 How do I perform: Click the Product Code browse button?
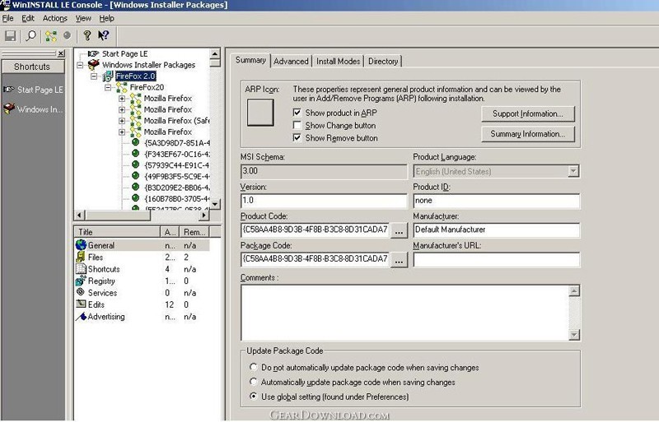tap(399, 230)
